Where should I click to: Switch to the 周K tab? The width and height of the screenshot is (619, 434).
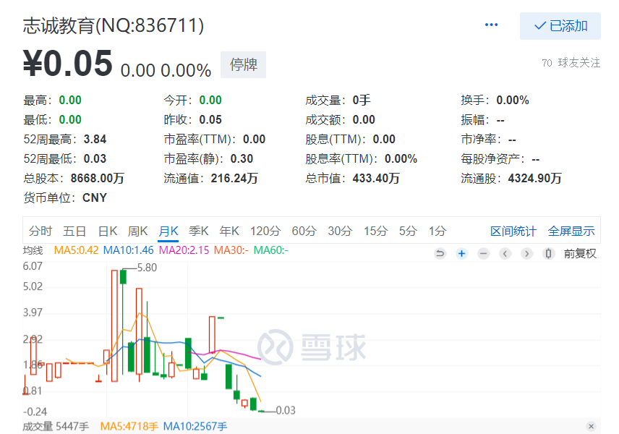pos(138,231)
